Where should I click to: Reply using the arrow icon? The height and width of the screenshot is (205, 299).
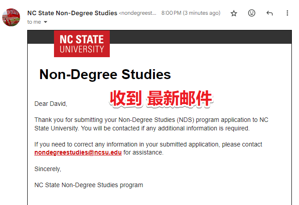coord(270,13)
